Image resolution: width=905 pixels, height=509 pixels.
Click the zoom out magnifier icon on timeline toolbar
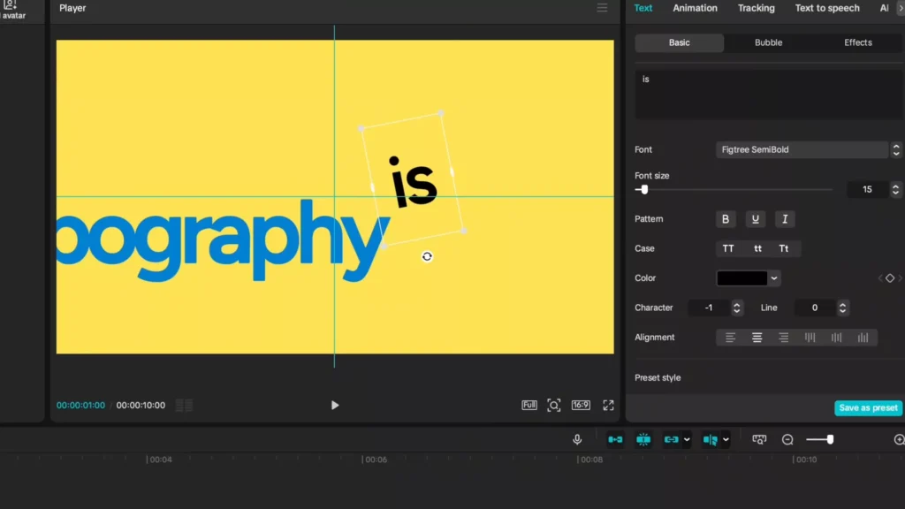tap(787, 439)
